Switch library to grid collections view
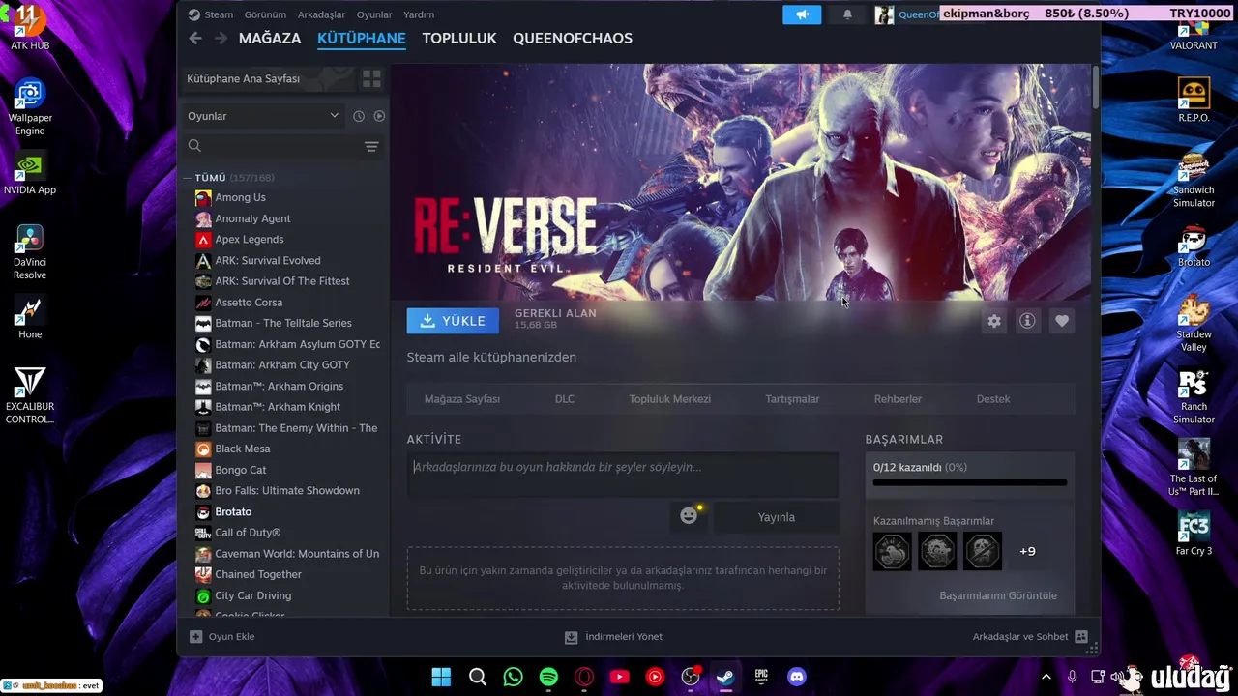1238x696 pixels. click(x=371, y=79)
